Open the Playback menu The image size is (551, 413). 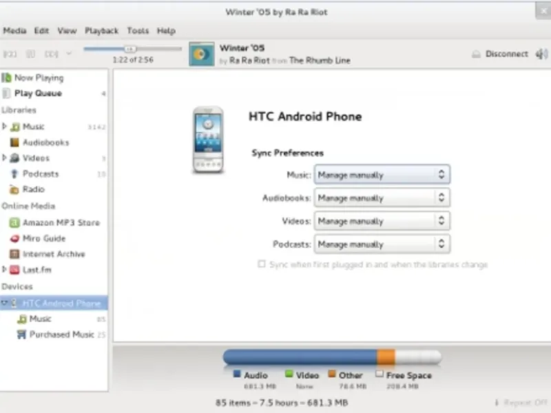(x=101, y=31)
